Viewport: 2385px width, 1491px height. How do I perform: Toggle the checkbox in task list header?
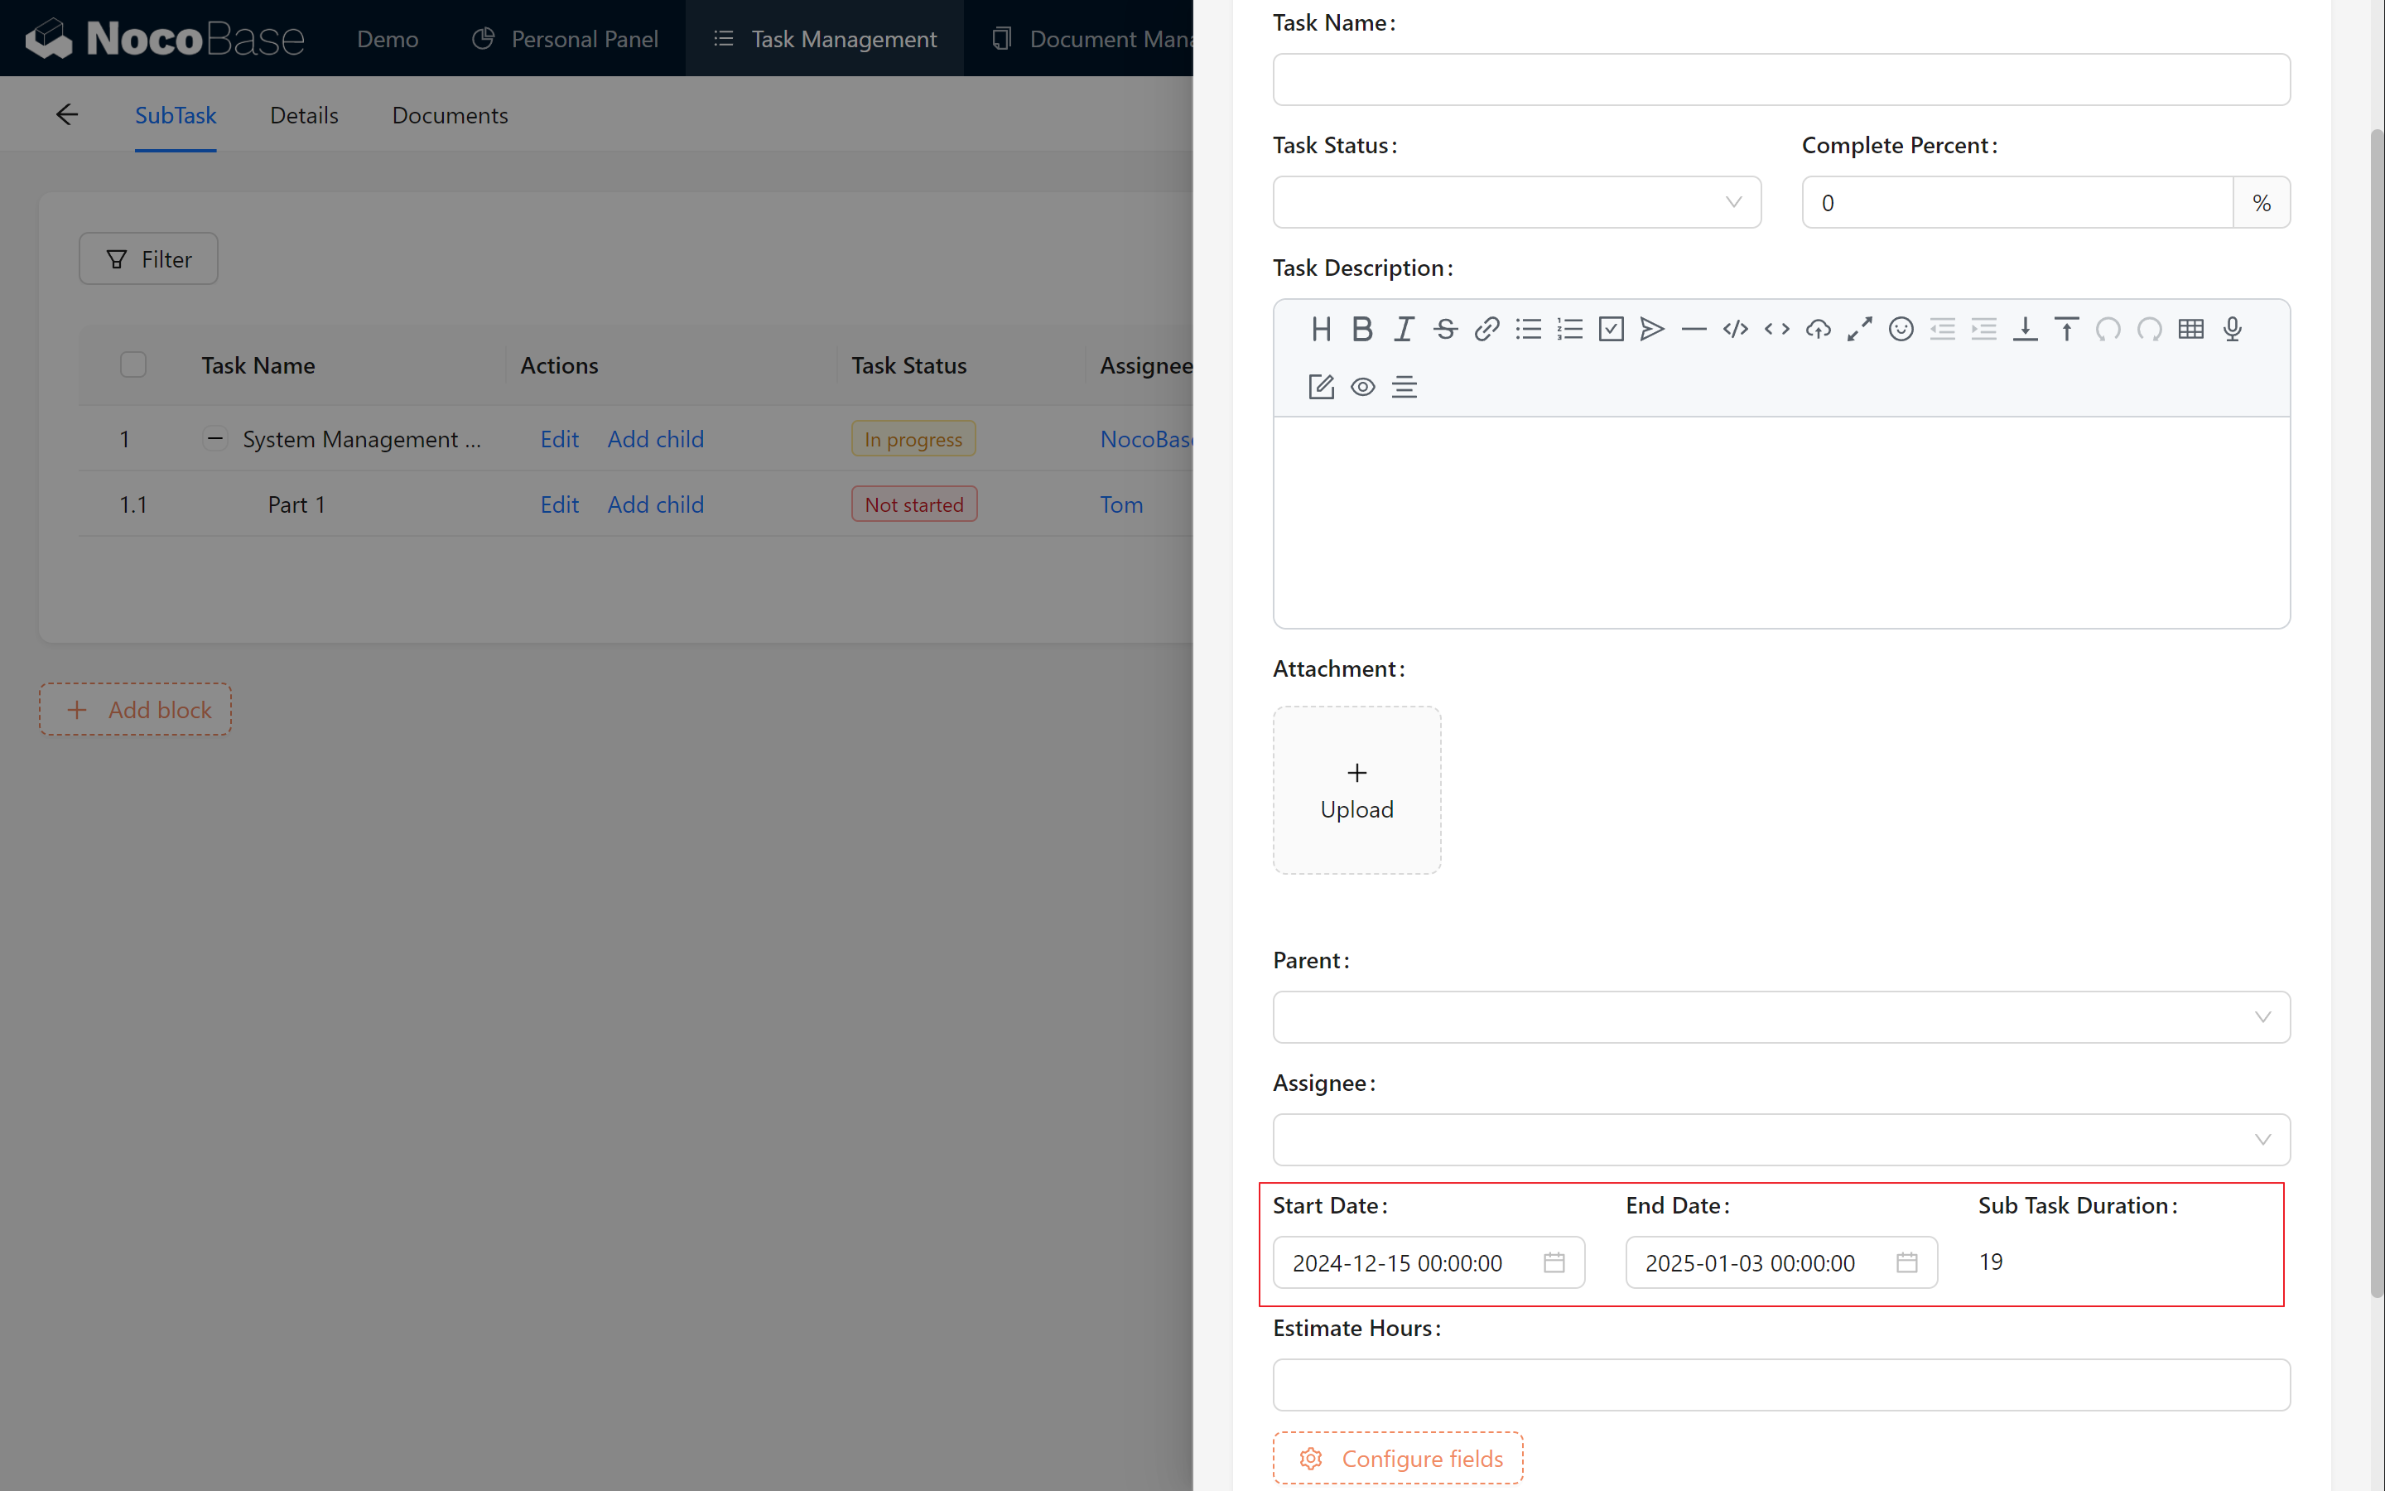click(134, 364)
